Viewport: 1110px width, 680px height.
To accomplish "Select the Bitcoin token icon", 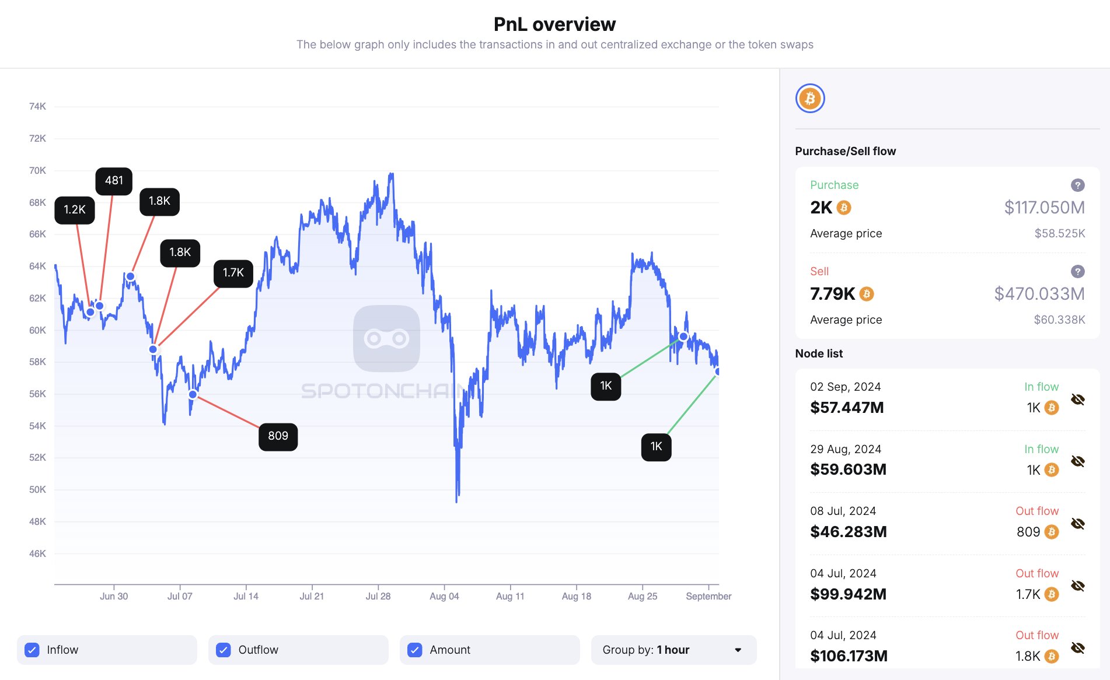I will coord(810,99).
